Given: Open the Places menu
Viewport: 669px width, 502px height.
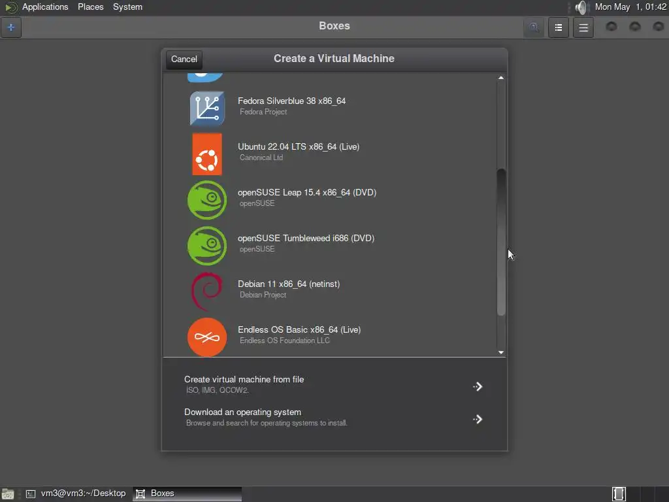Looking at the screenshot, I should [90, 7].
